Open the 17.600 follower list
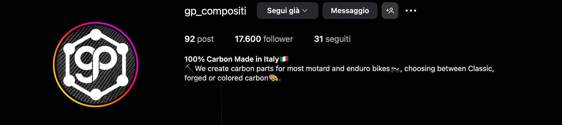The width and height of the screenshot is (562, 125). pyautogui.click(x=264, y=39)
